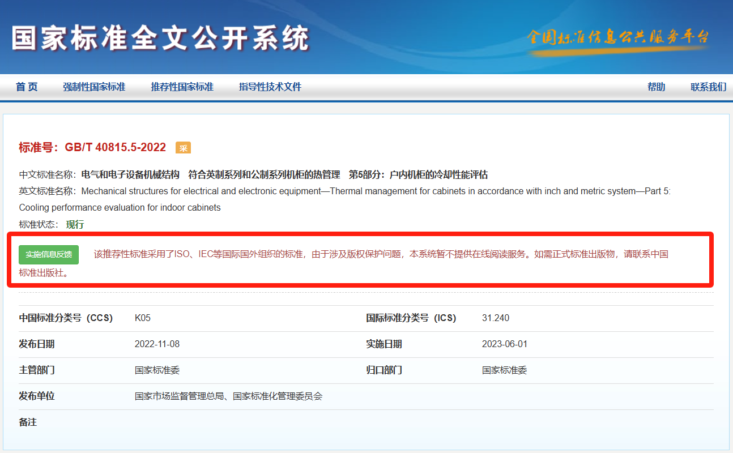Click the implementation date 2023-06-01

(x=504, y=344)
